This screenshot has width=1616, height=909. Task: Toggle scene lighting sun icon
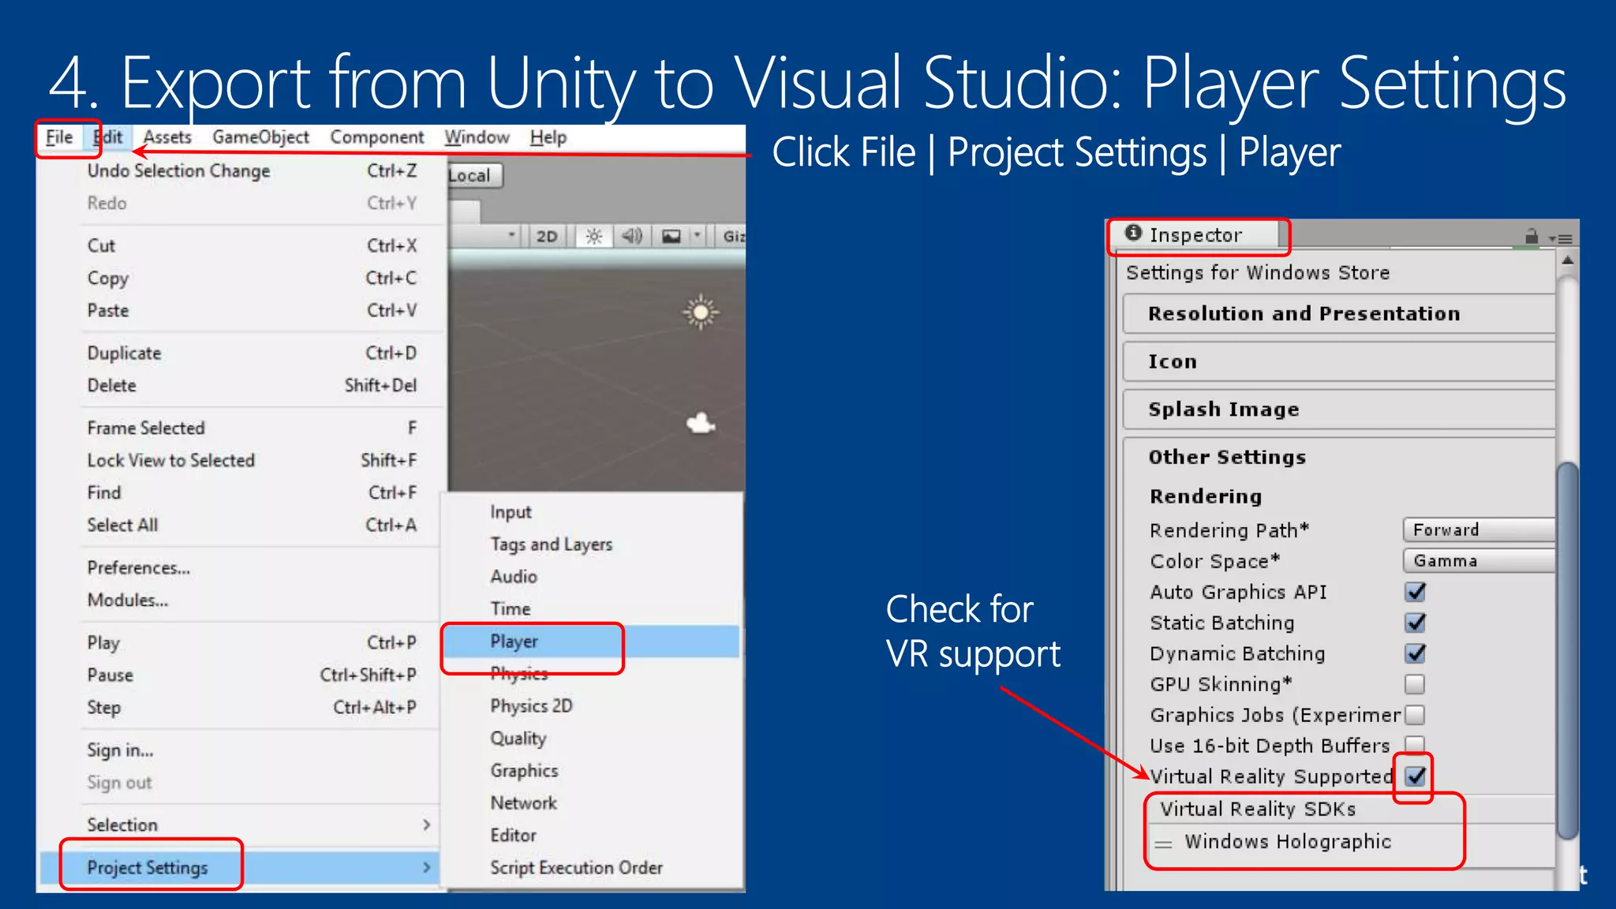[594, 236]
